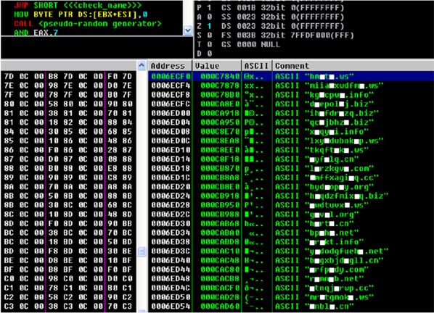434x313 pixels.
Task: Select the MOV BYTE PTR DS:[EBX+ESI],0 instruction
Action: 81,14
